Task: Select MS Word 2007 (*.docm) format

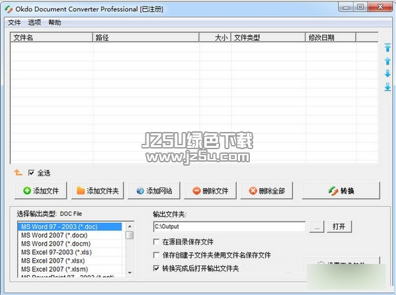Action: coord(70,244)
